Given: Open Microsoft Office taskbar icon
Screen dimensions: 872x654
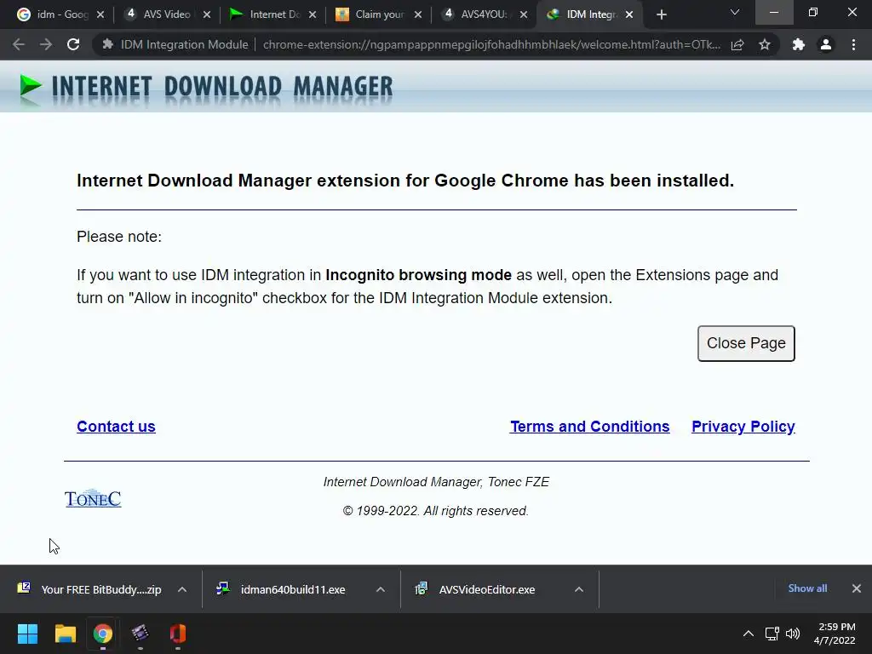Looking at the screenshot, I should (x=178, y=634).
